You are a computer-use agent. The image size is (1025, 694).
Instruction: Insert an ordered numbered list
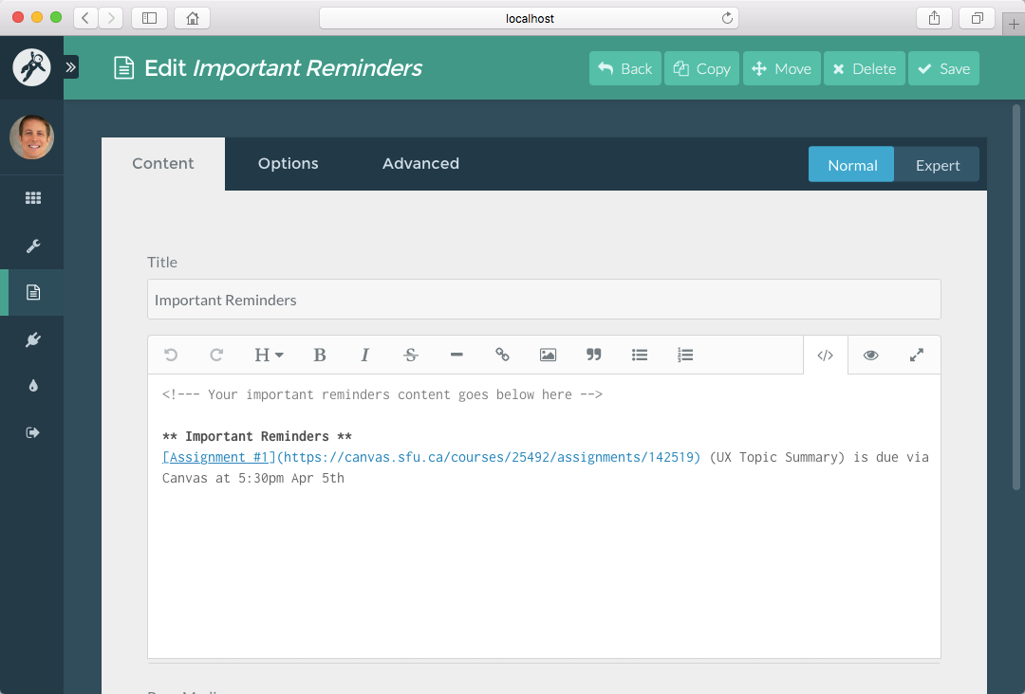(x=685, y=355)
